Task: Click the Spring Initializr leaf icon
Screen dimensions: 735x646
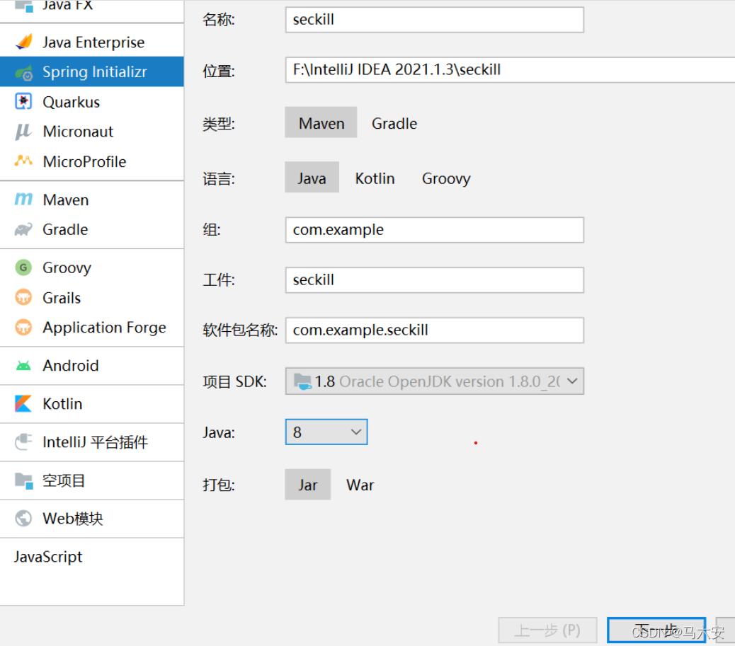Action: coord(24,72)
